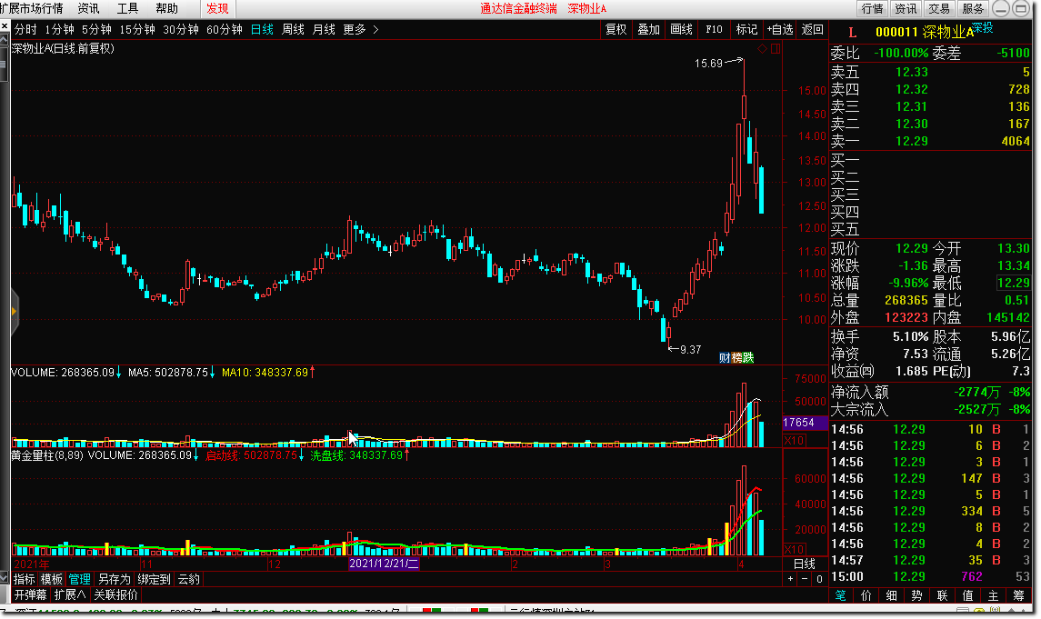1041x619 pixels.
Task: Open the red 发现 menu item
Action: [217, 8]
